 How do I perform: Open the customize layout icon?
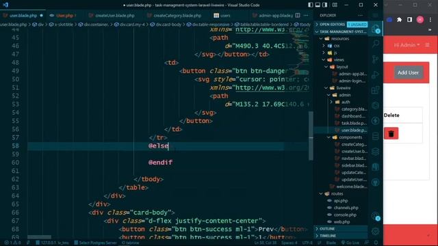335,5
